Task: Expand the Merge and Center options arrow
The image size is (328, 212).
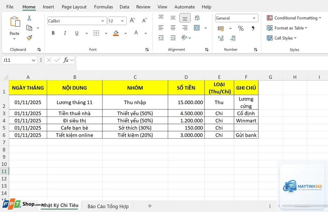Action: [206, 28]
